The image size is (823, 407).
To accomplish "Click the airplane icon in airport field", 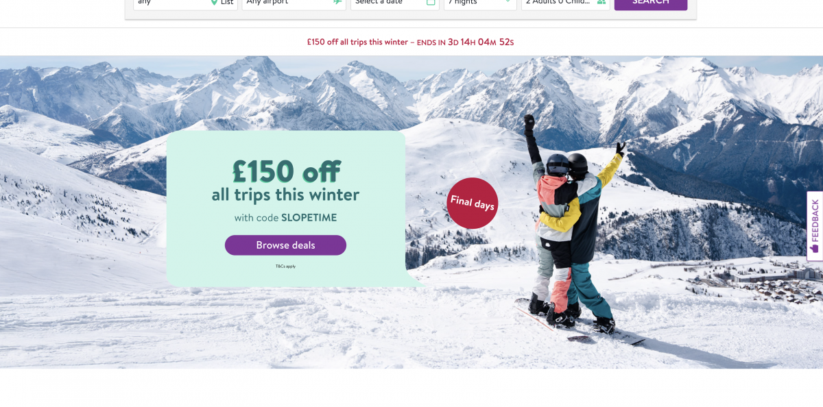I will point(337,2).
